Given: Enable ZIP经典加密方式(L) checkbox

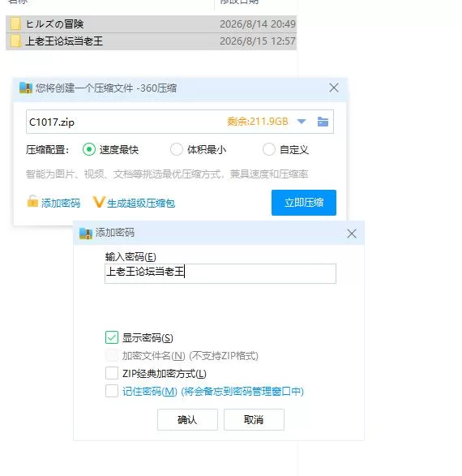Looking at the screenshot, I should (x=112, y=373).
